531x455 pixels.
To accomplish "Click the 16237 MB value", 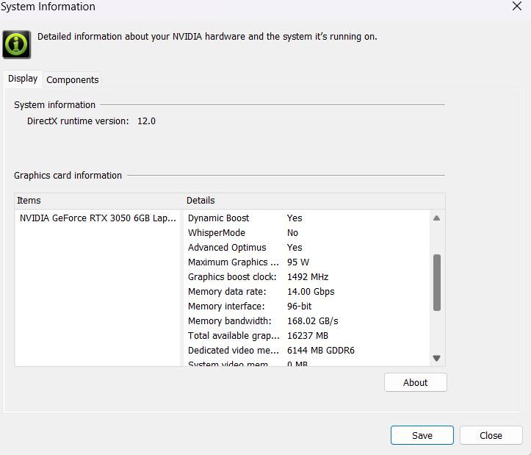I will click(308, 336).
